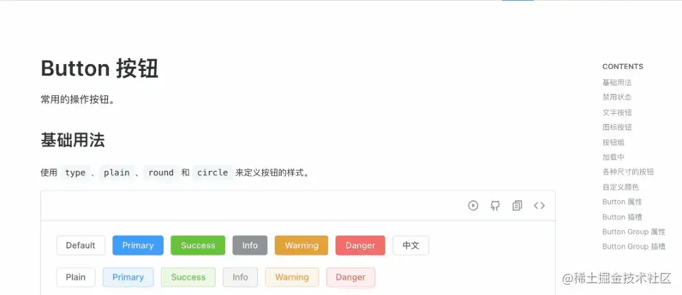Click the Default button
This screenshot has width=682, height=295.
point(81,245)
